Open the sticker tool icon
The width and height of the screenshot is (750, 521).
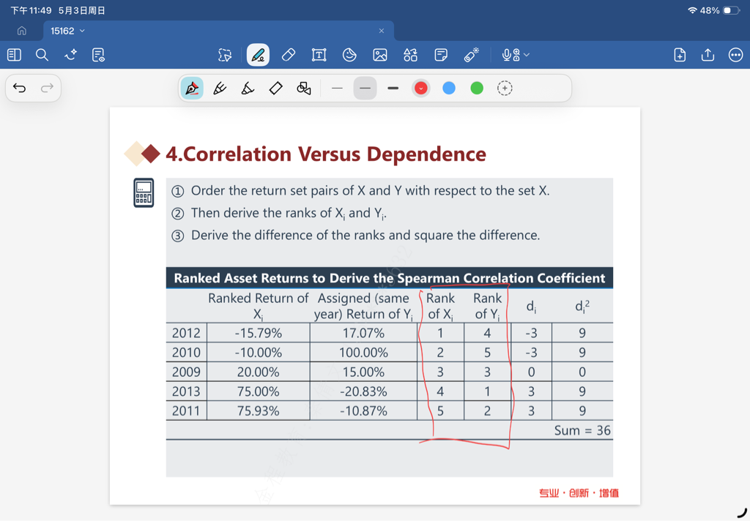(349, 55)
